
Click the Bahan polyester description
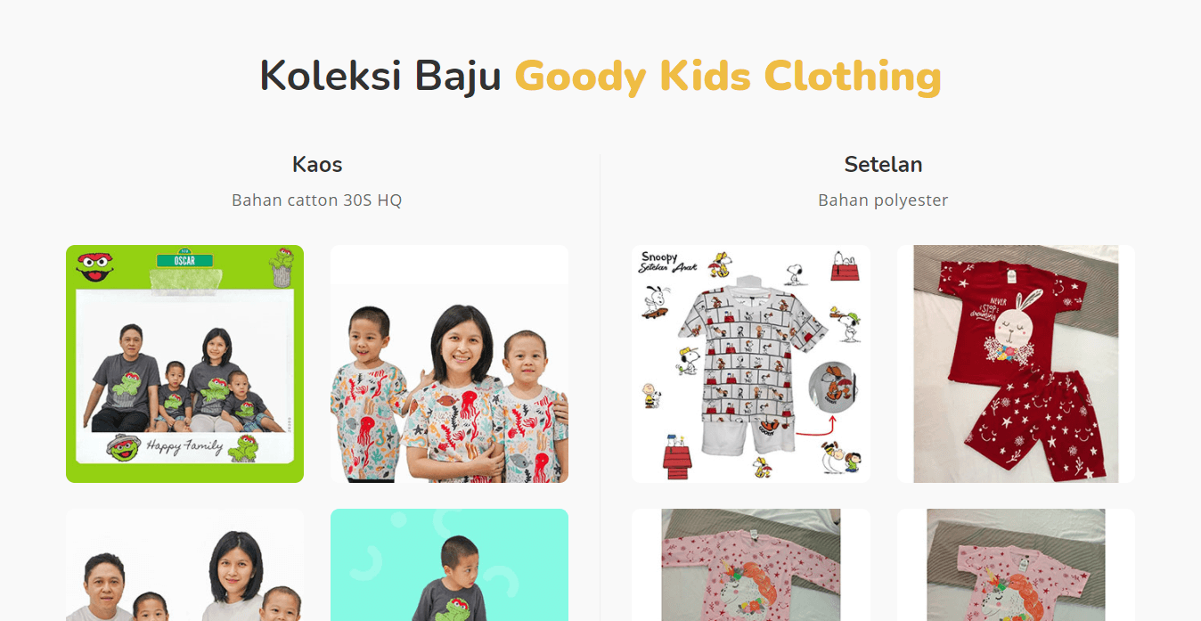[x=883, y=200]
